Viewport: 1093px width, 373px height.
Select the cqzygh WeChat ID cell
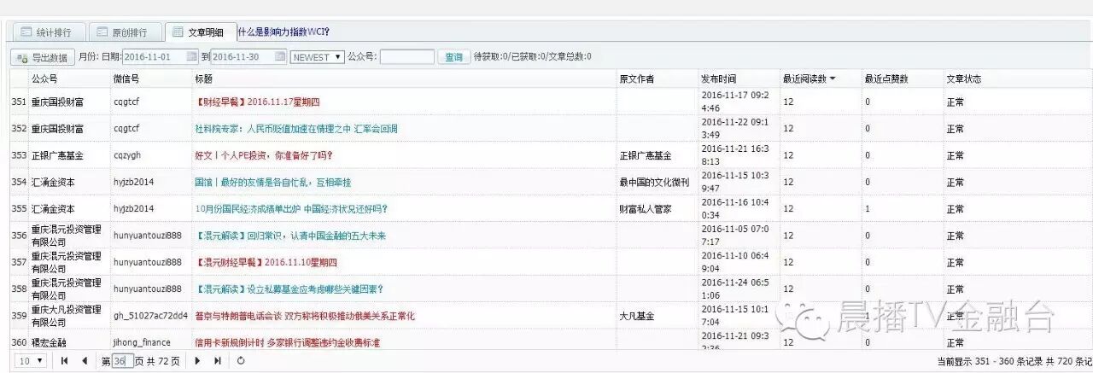tap(127, 156)
